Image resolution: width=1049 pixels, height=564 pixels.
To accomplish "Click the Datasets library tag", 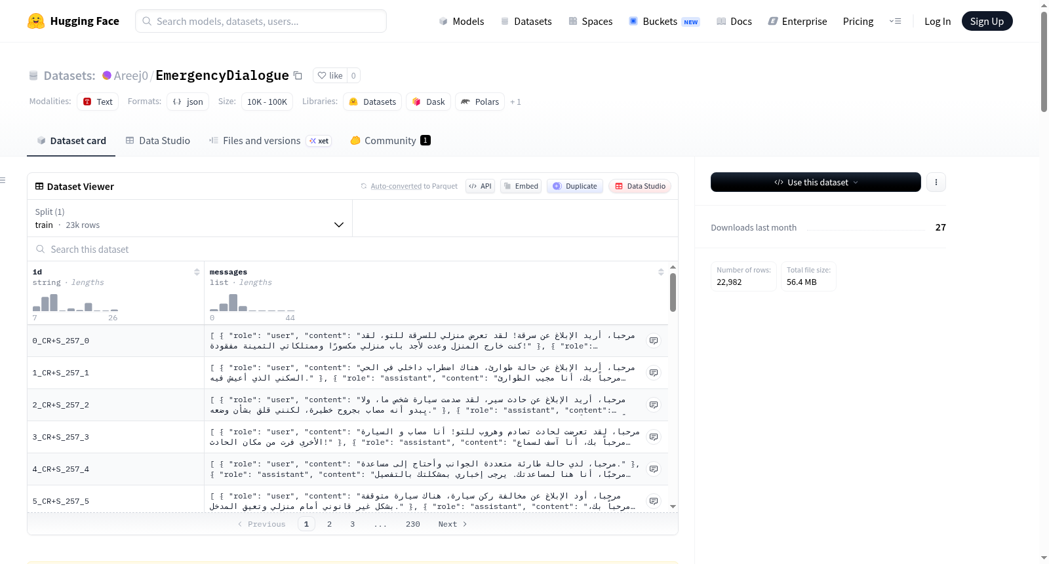I will [x=372, y=102].
